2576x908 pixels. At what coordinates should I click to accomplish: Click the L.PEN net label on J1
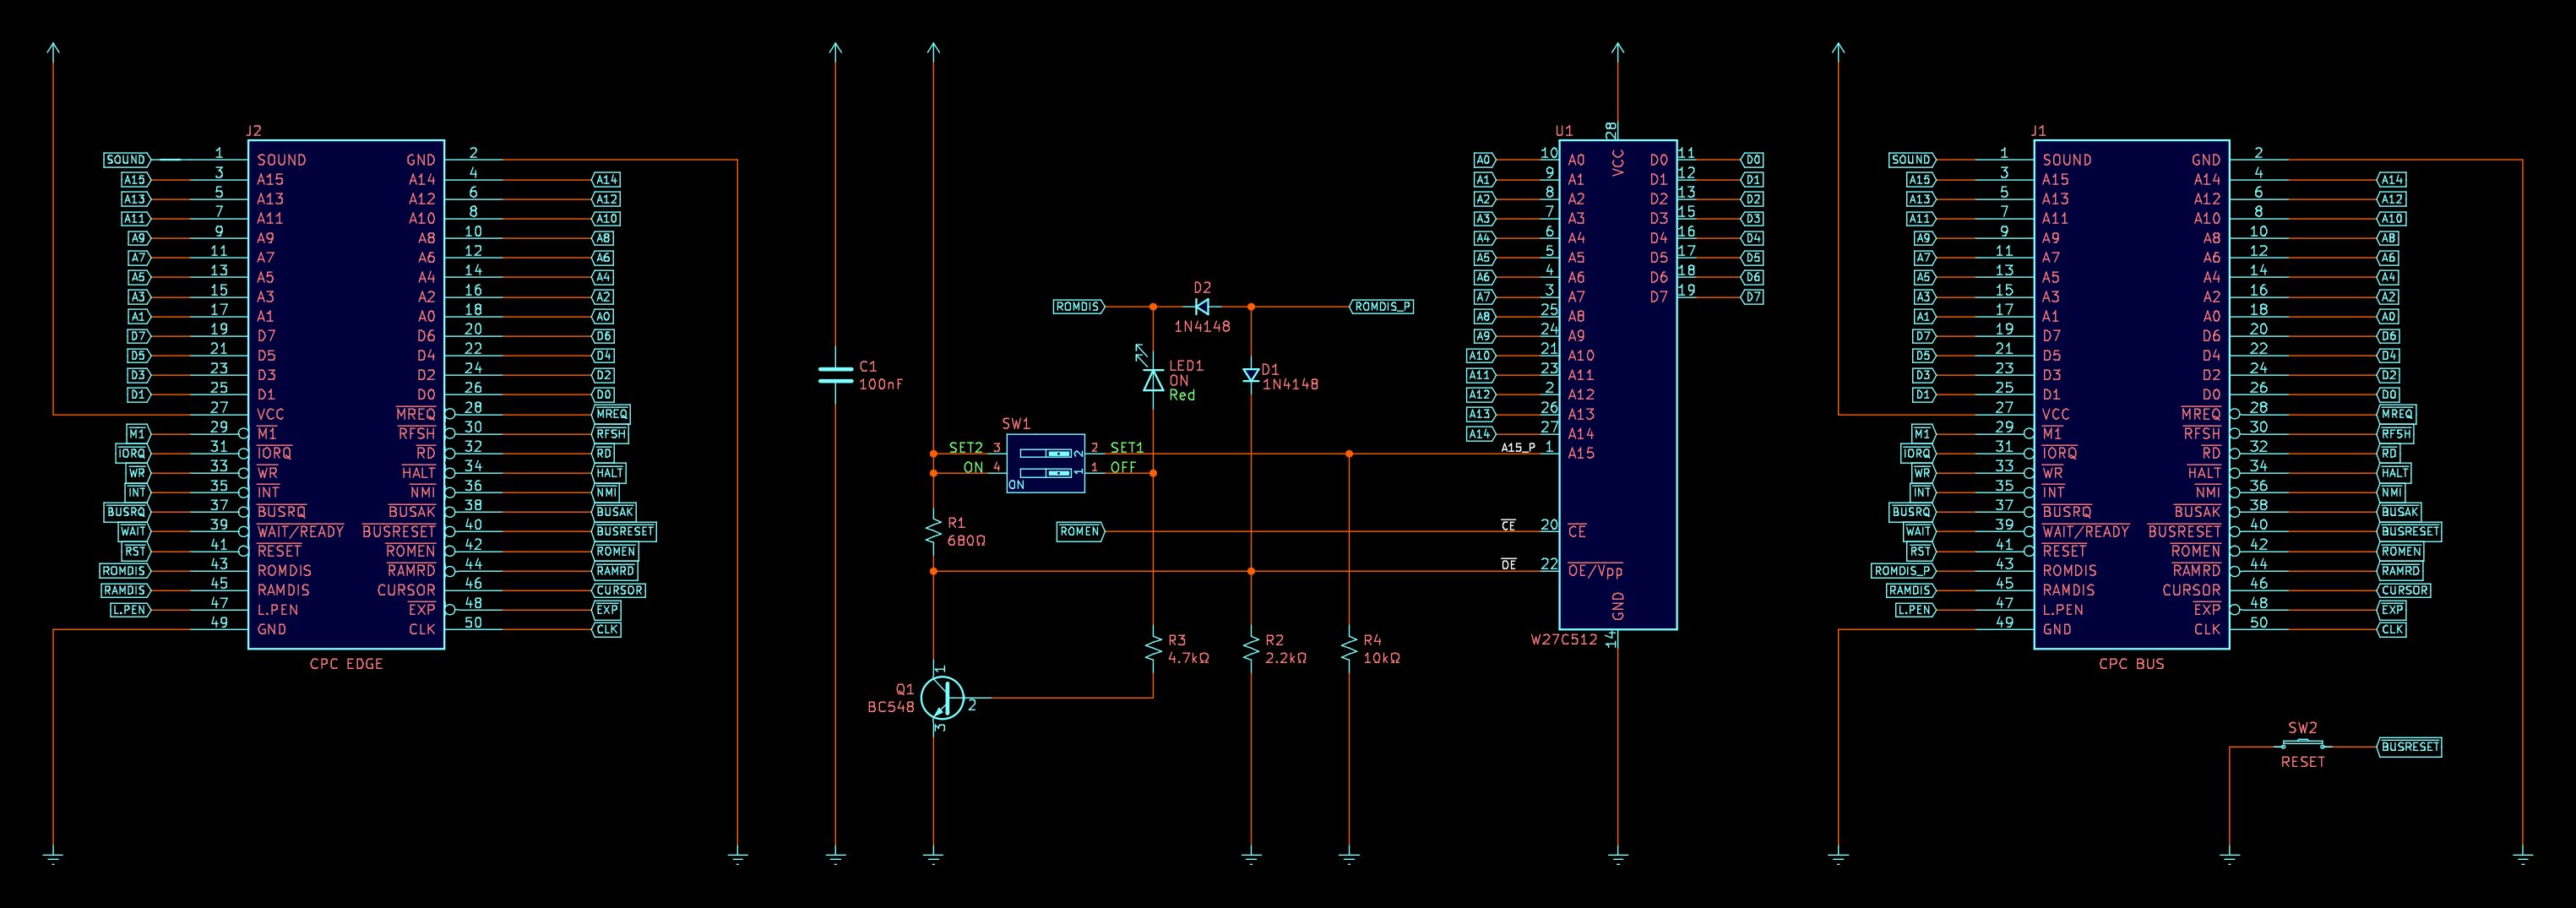point(1916,610)
